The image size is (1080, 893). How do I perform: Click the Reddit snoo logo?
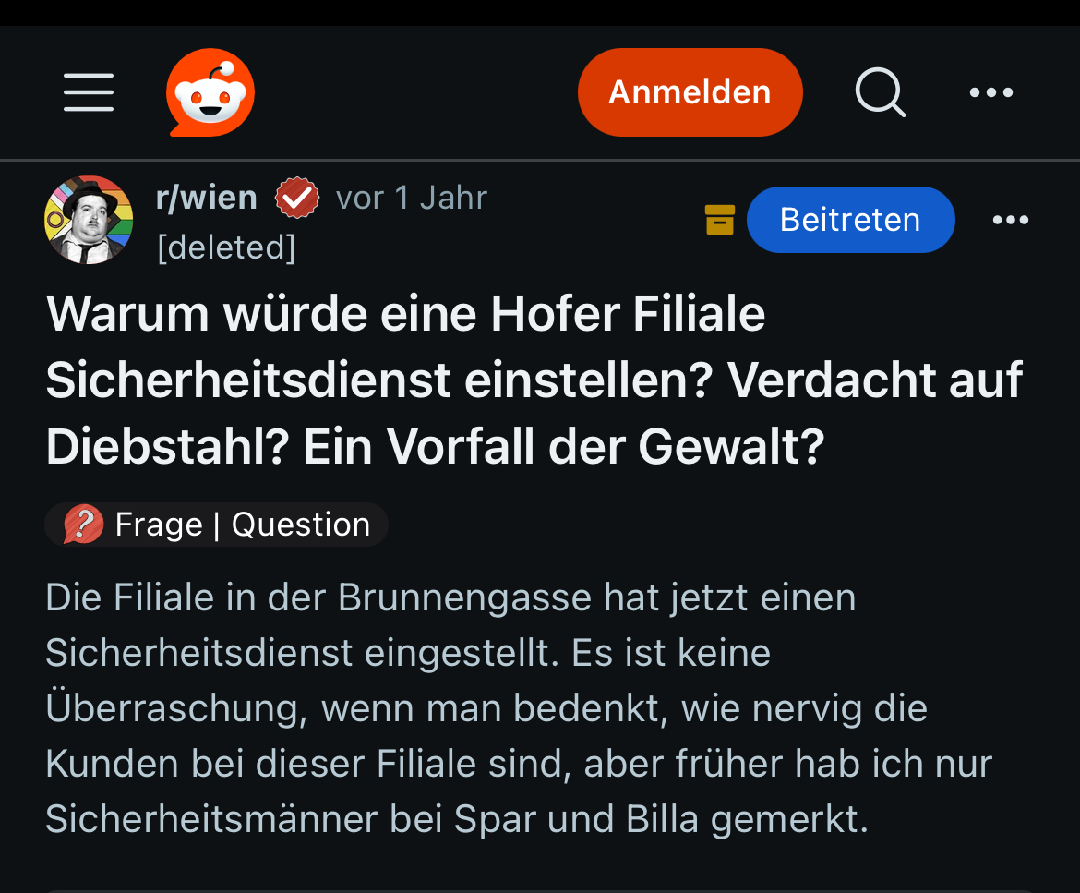210,92
